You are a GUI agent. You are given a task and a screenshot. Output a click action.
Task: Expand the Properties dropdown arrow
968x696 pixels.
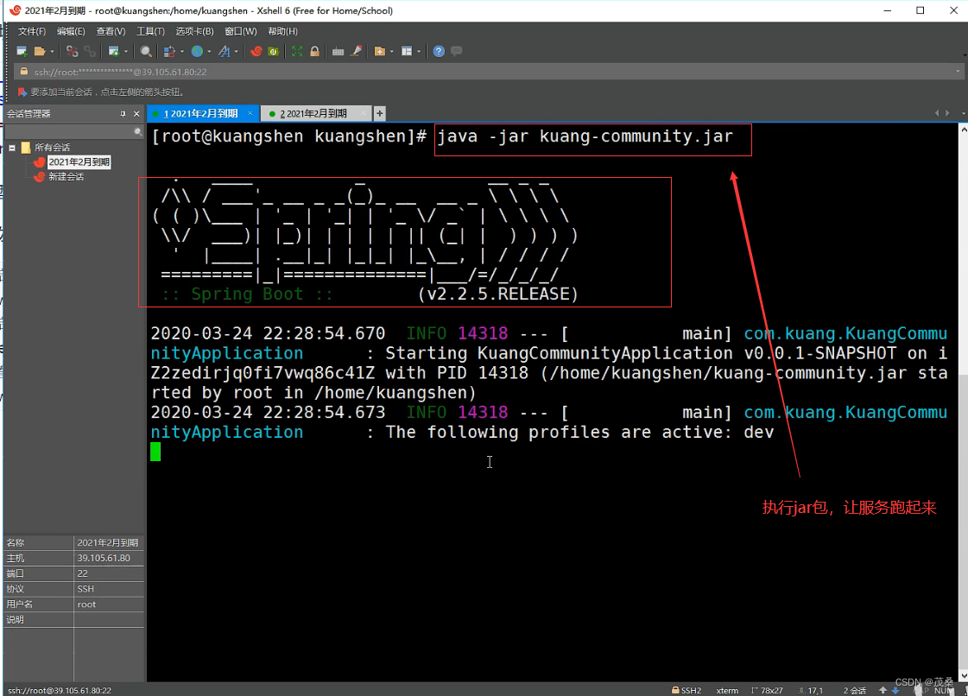[125, 51]
